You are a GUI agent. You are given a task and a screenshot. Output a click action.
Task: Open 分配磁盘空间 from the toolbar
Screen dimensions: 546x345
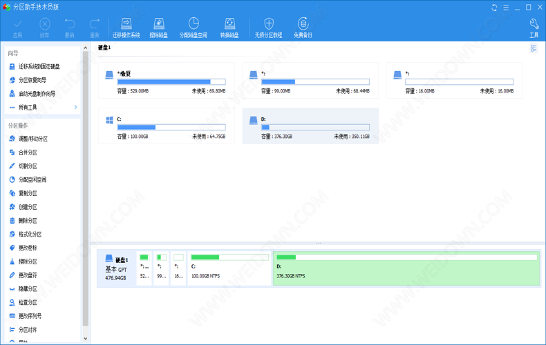click(x=194, y=28)
